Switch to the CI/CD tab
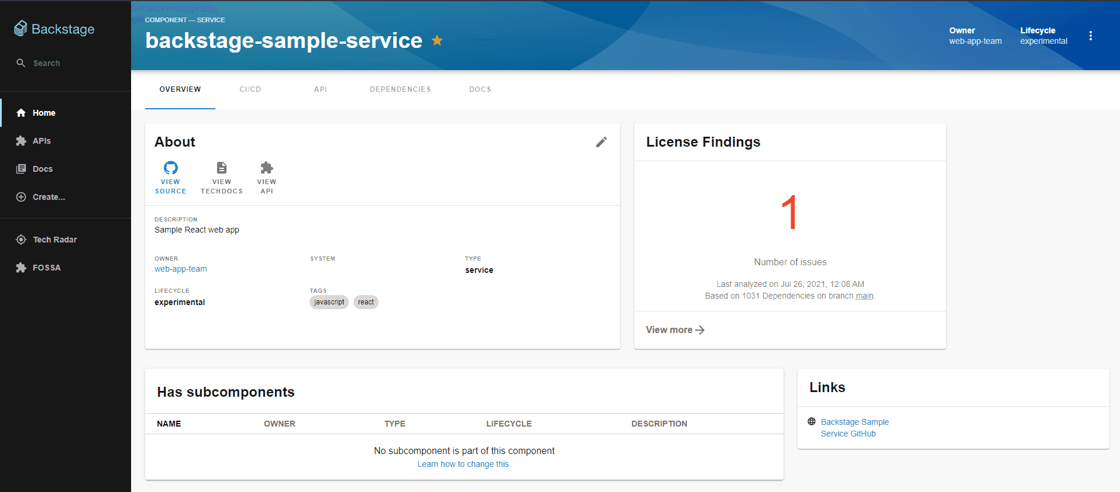1120x492 pixels. click(x=250, y=89)
